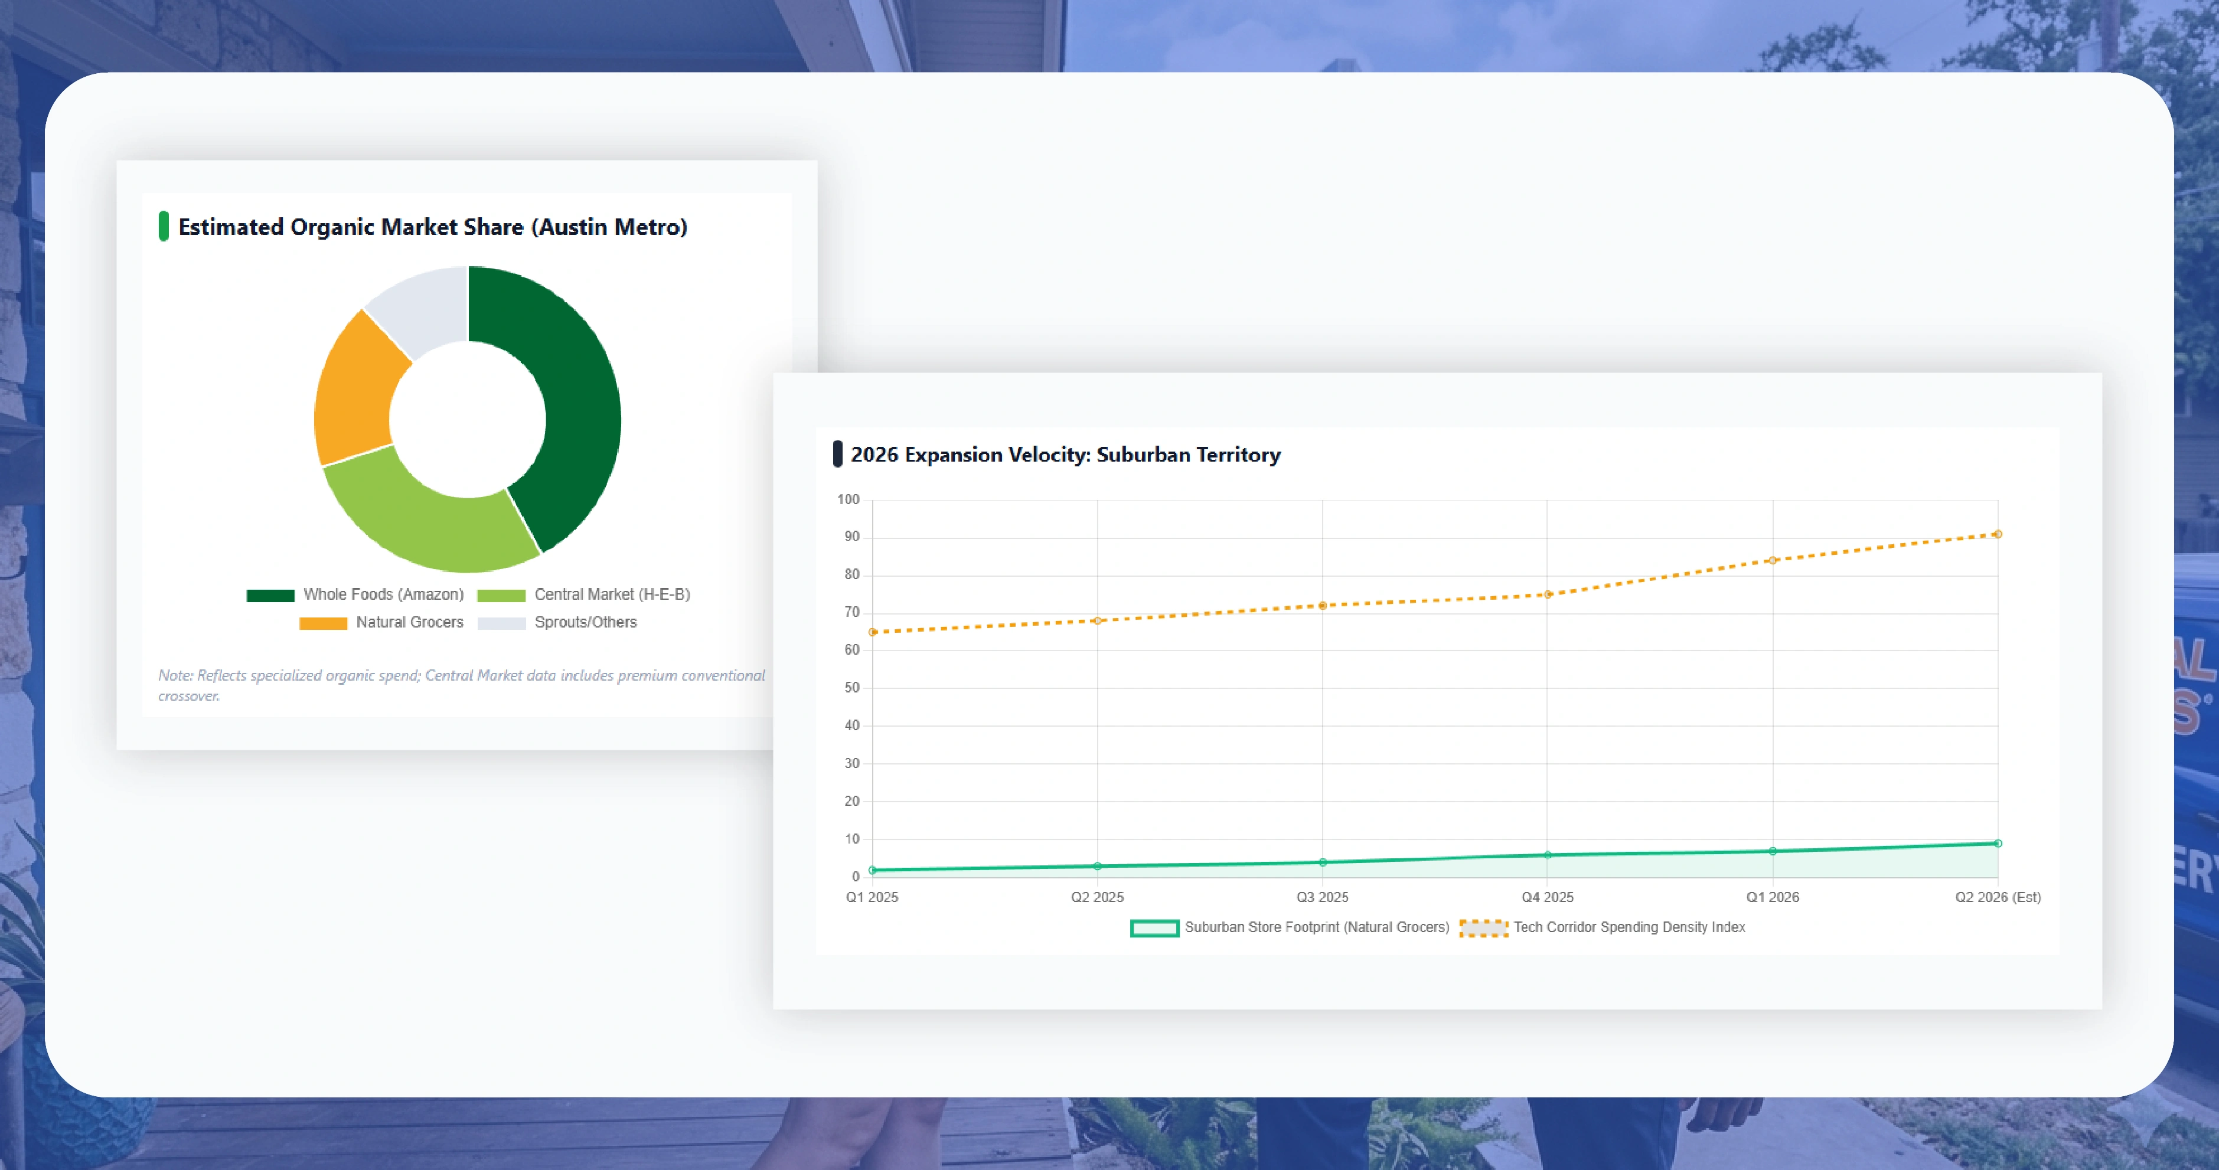Image resolution: width=2219 pixels, height=1170 pixels.
Task: Click Q4 2025 orange data point
Action: coord(1547,595)
